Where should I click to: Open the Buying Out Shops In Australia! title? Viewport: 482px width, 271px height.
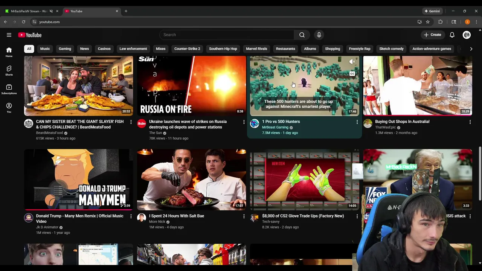click(x=402, y=122)
